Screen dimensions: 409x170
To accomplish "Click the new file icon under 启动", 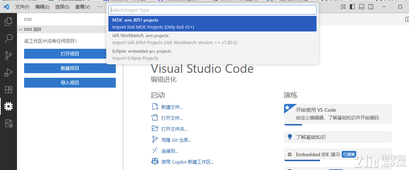I will pyautogui.click(x=155, y=107).
